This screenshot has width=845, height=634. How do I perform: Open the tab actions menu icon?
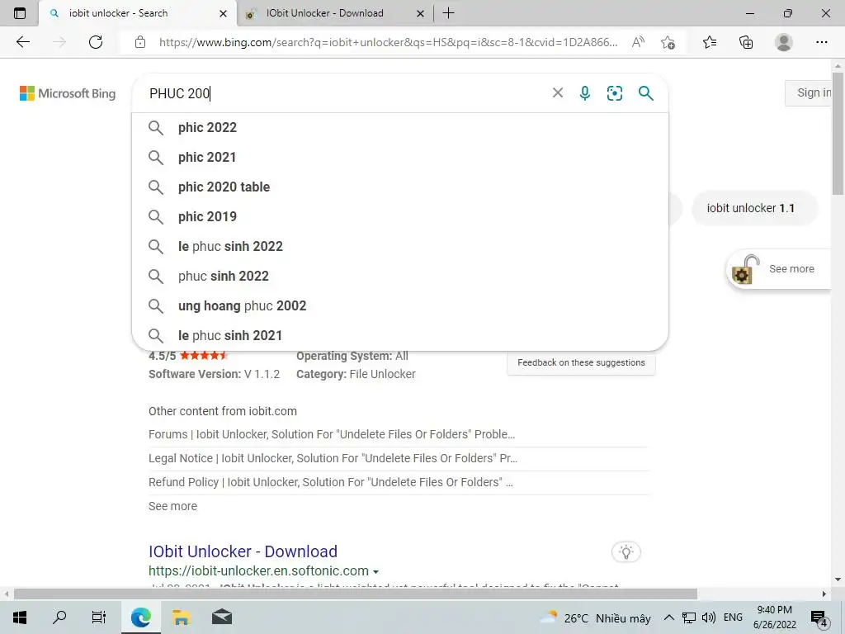tap(20, 13)
